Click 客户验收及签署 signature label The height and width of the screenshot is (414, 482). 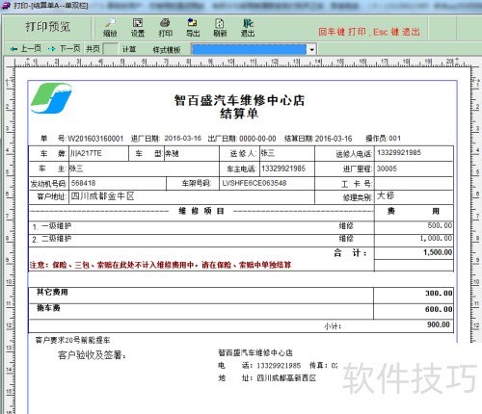[x=92, y=355]
